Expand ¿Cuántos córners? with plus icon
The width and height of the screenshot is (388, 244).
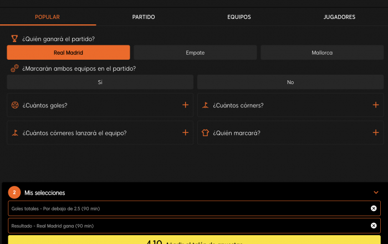pyautogui.click(x=376, y=105)
